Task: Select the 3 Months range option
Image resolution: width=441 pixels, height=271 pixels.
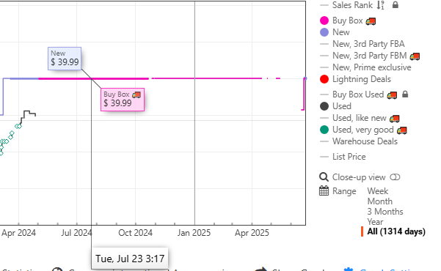Action: [x=385, y=212]
